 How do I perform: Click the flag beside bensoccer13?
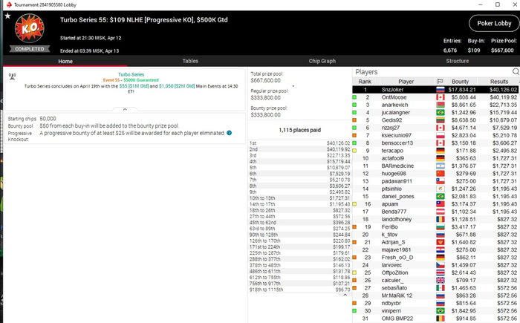(440, 143)
